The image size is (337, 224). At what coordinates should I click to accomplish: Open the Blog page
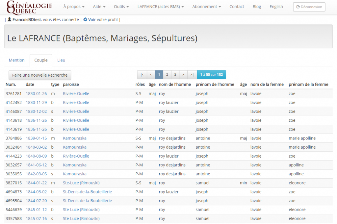click(x=257, y=7)
